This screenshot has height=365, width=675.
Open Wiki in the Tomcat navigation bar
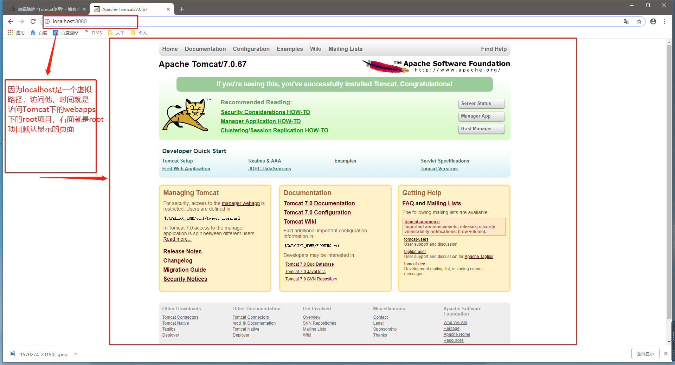[x=316, y=49]
